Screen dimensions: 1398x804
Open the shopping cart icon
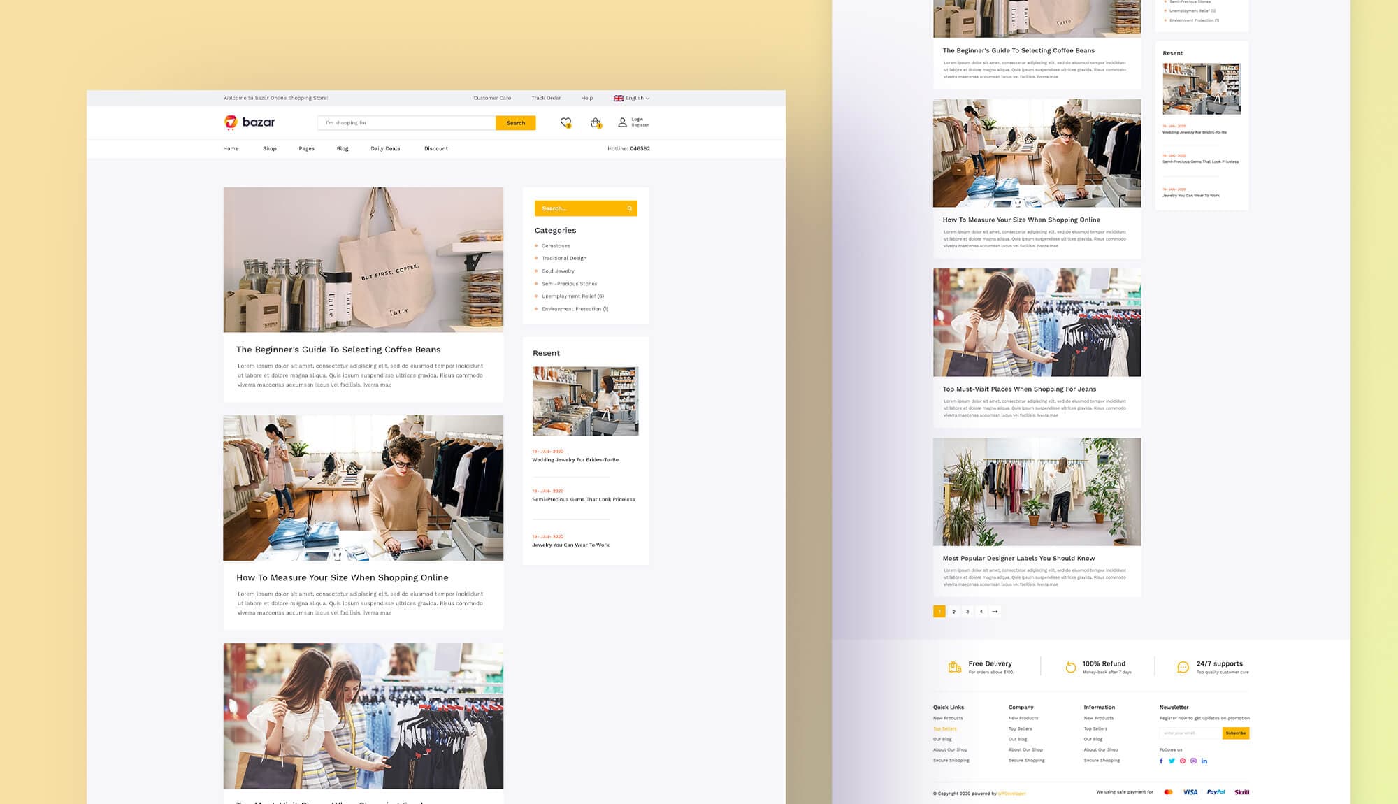[x=596, y=123]
